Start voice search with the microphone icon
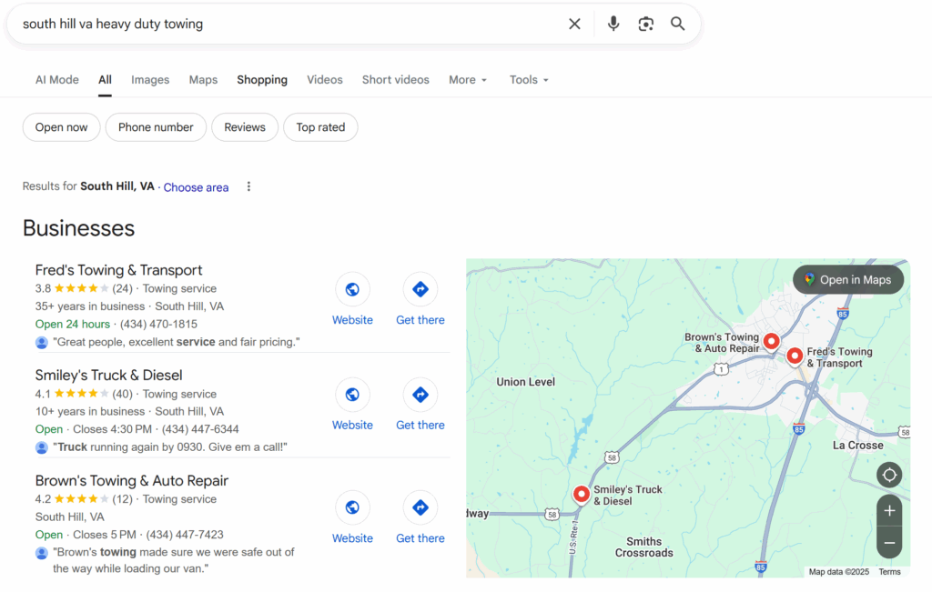932x592 pixels. pos(613,24)
